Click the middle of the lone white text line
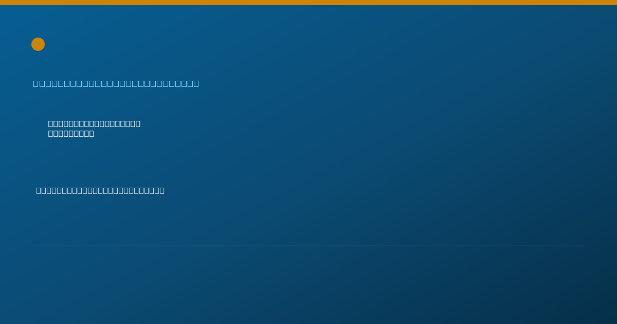The height and width of the screenshot is (324, 617). click(100, 190)
